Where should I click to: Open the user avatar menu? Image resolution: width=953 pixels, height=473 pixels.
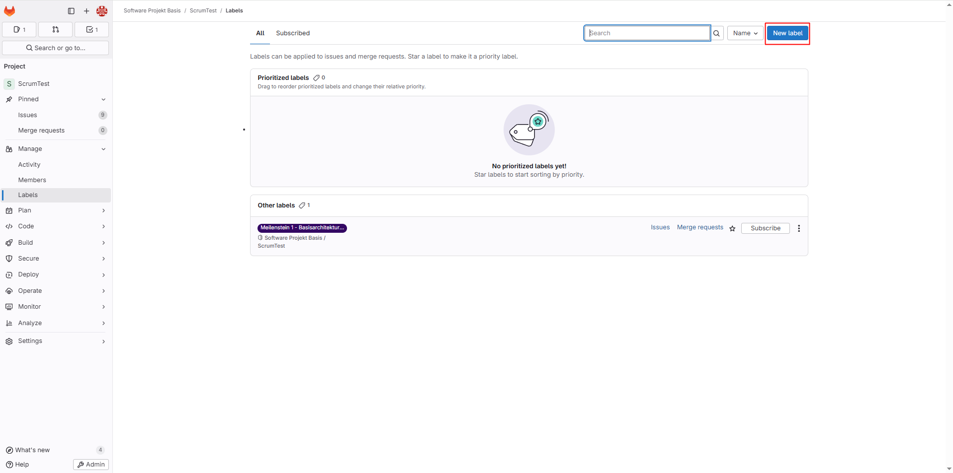102,11
